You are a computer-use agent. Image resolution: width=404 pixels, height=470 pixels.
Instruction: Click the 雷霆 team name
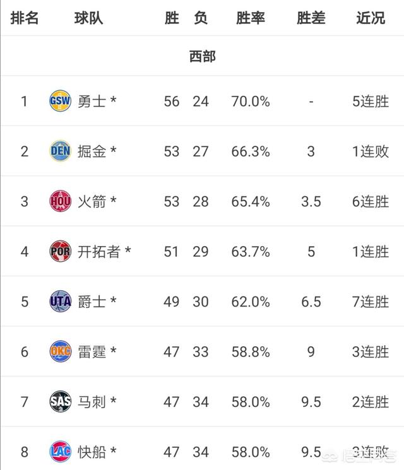click(92, 351)
